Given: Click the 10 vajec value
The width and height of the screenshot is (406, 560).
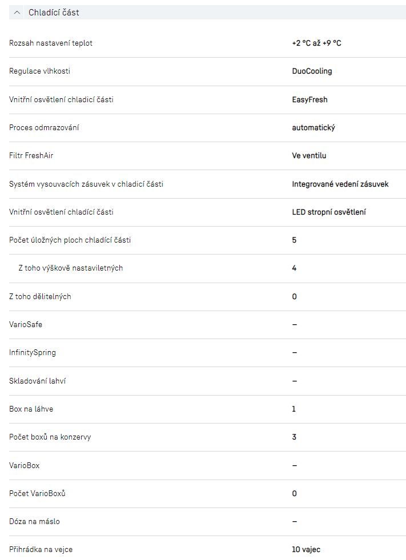Looking at the screenshot, I should click(306, 550).
